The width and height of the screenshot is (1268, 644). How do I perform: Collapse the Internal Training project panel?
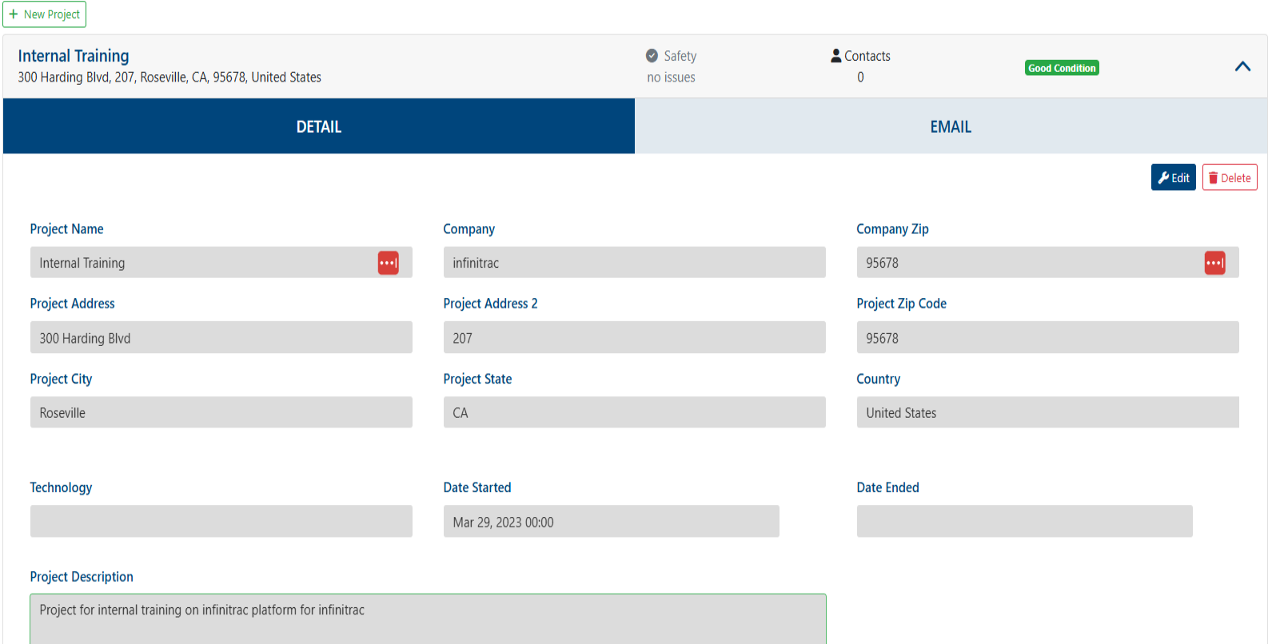pos(1242,66)
